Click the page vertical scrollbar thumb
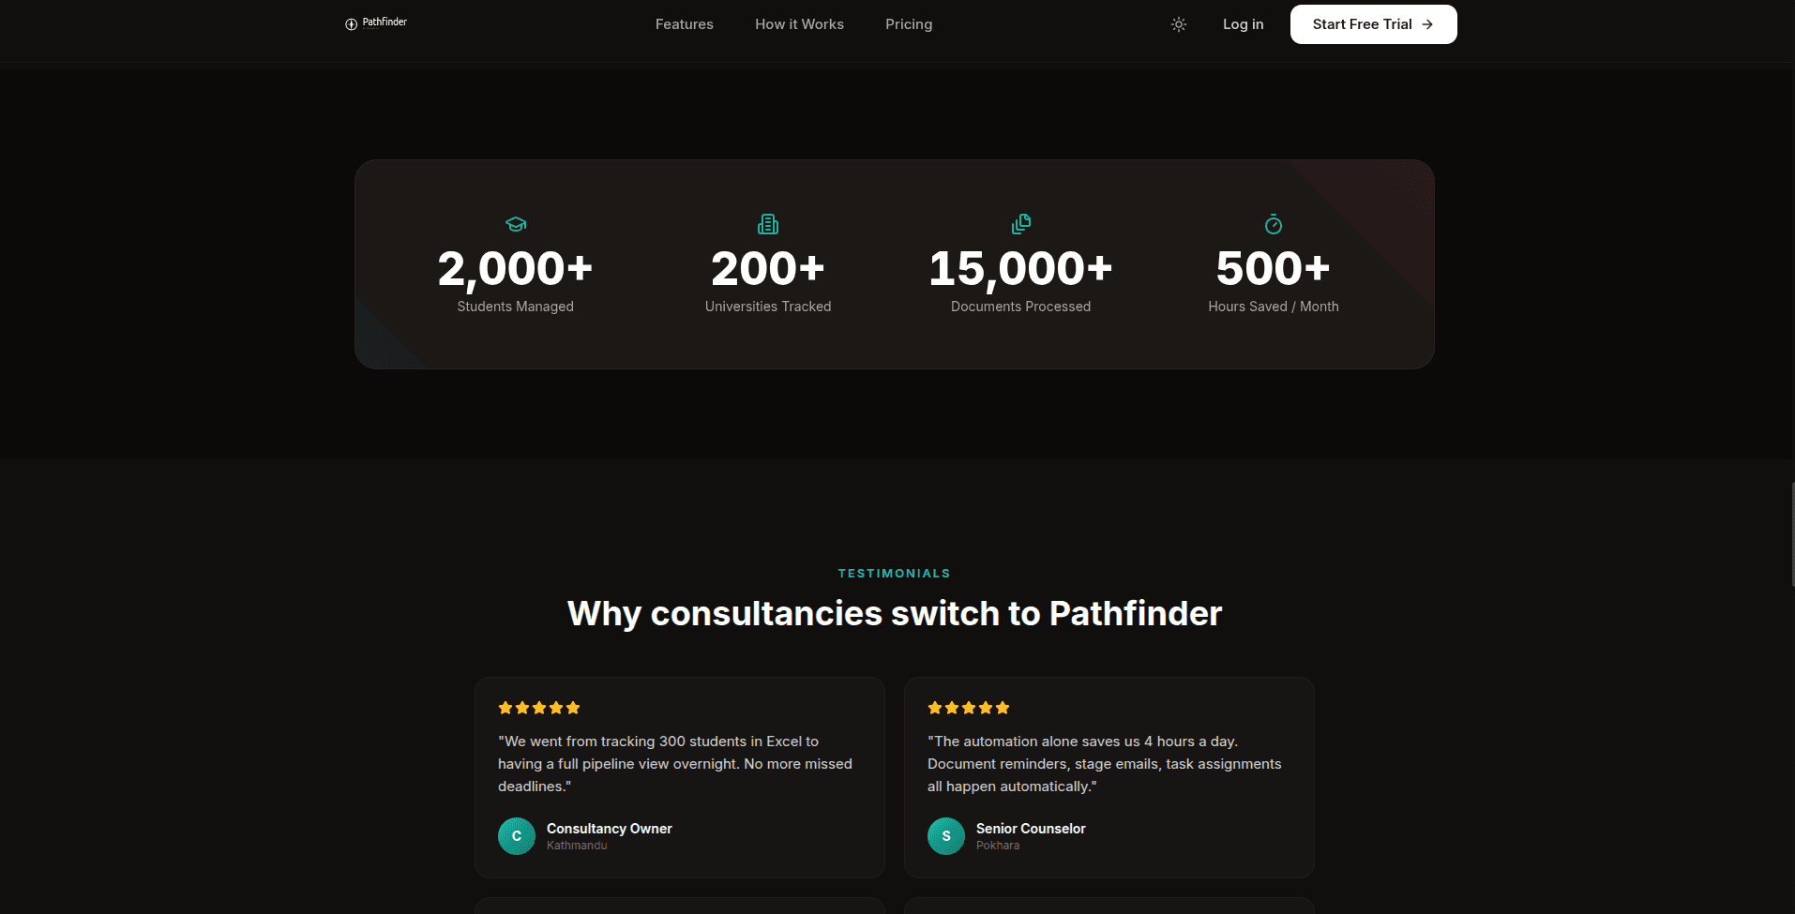The width and height of the screenshot is (1795, 914). tap(1792, 534)
